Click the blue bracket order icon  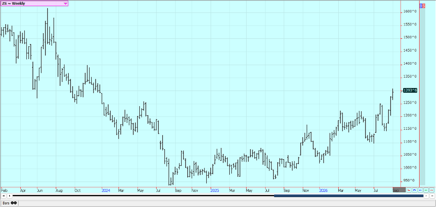click(x=414, y=190)
